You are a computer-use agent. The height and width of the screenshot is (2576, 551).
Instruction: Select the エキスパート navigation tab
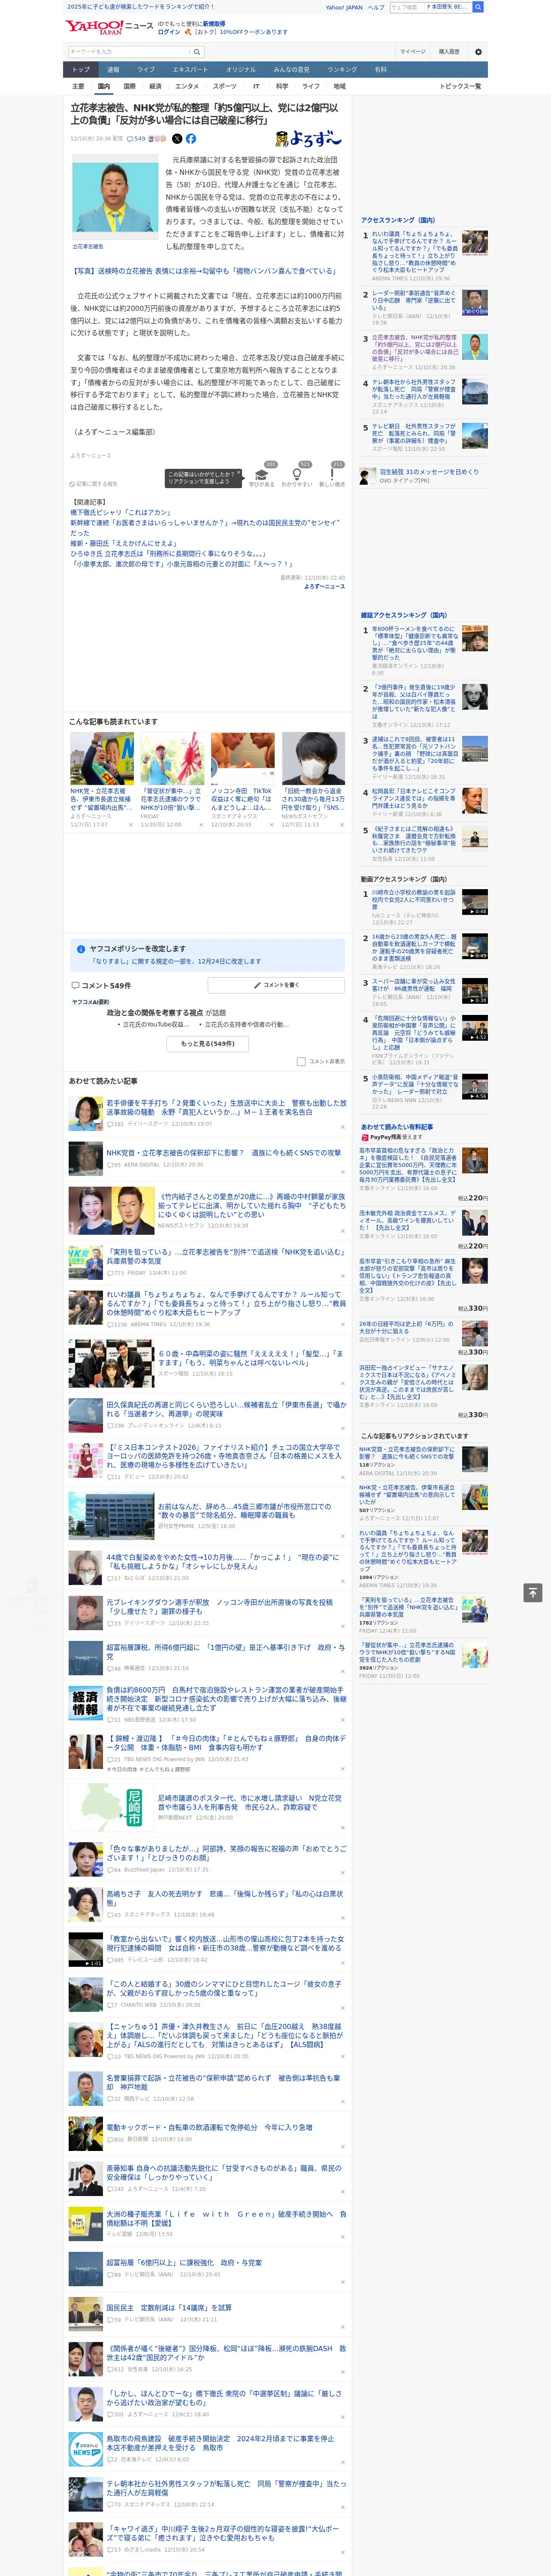click(x=190, y=70)
